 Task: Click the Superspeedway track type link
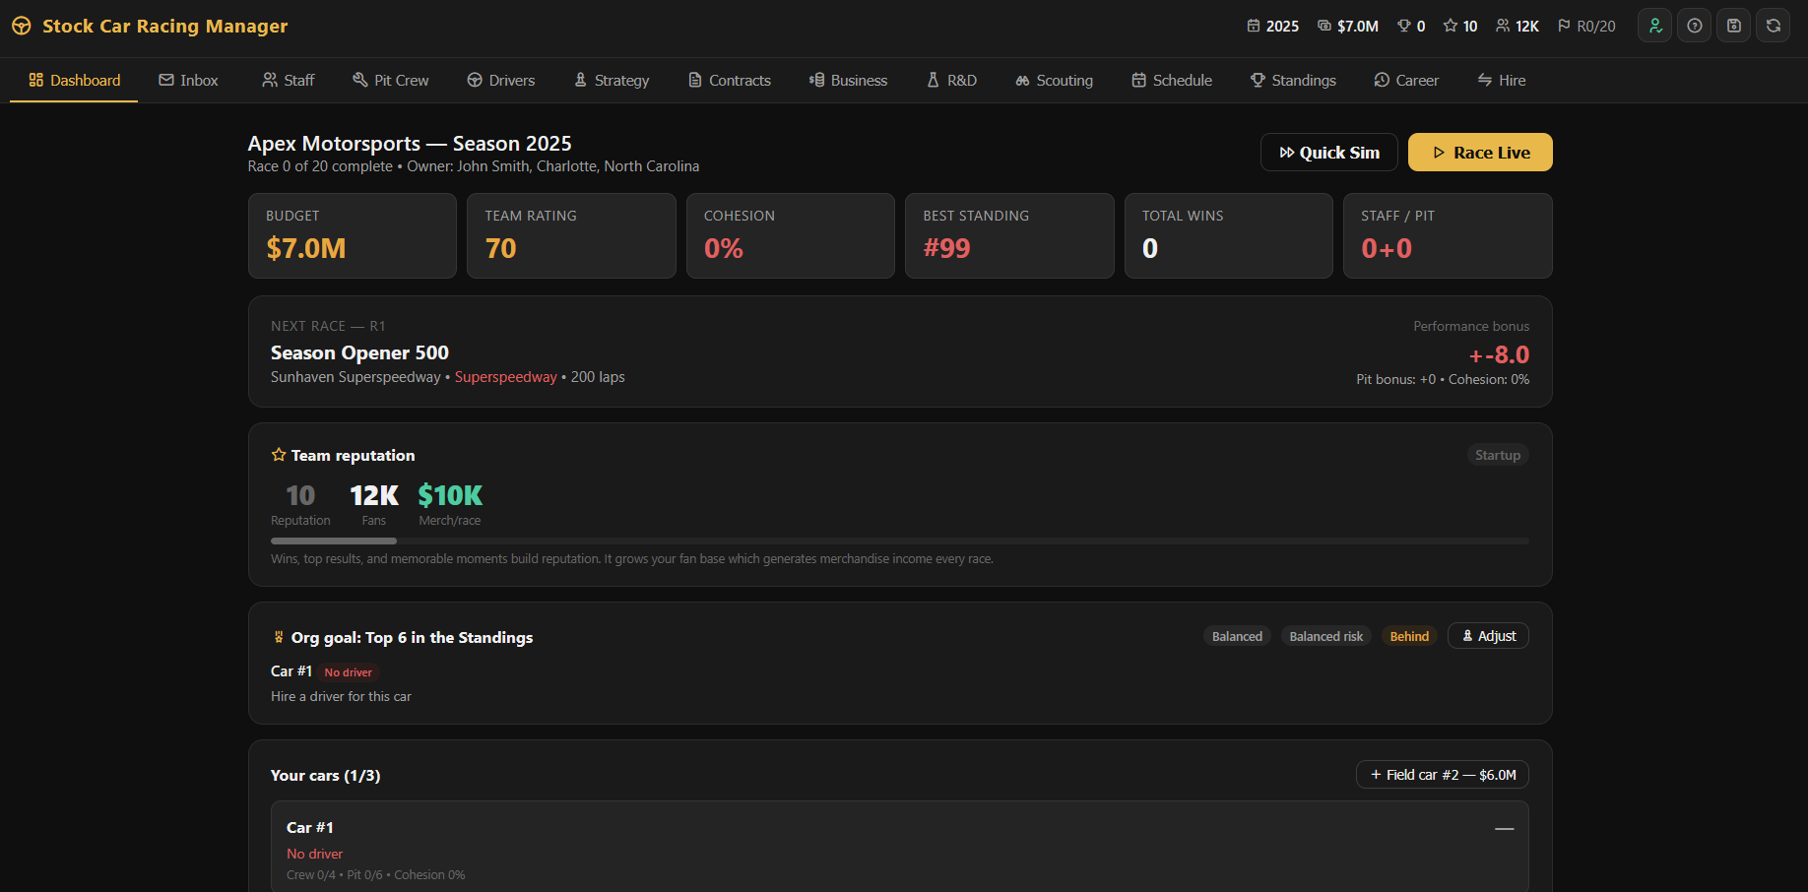[x=506, y=377]
